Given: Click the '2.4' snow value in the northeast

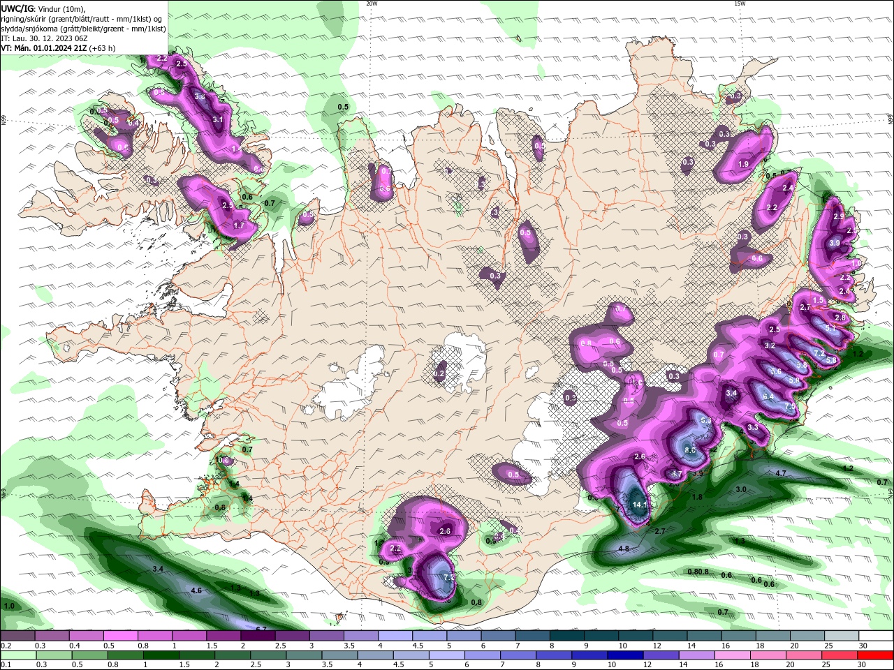Looking at the screenshot, I should click(x=789, y=188).
